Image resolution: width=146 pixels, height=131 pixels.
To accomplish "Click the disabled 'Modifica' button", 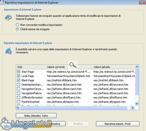I will [78, 124].
